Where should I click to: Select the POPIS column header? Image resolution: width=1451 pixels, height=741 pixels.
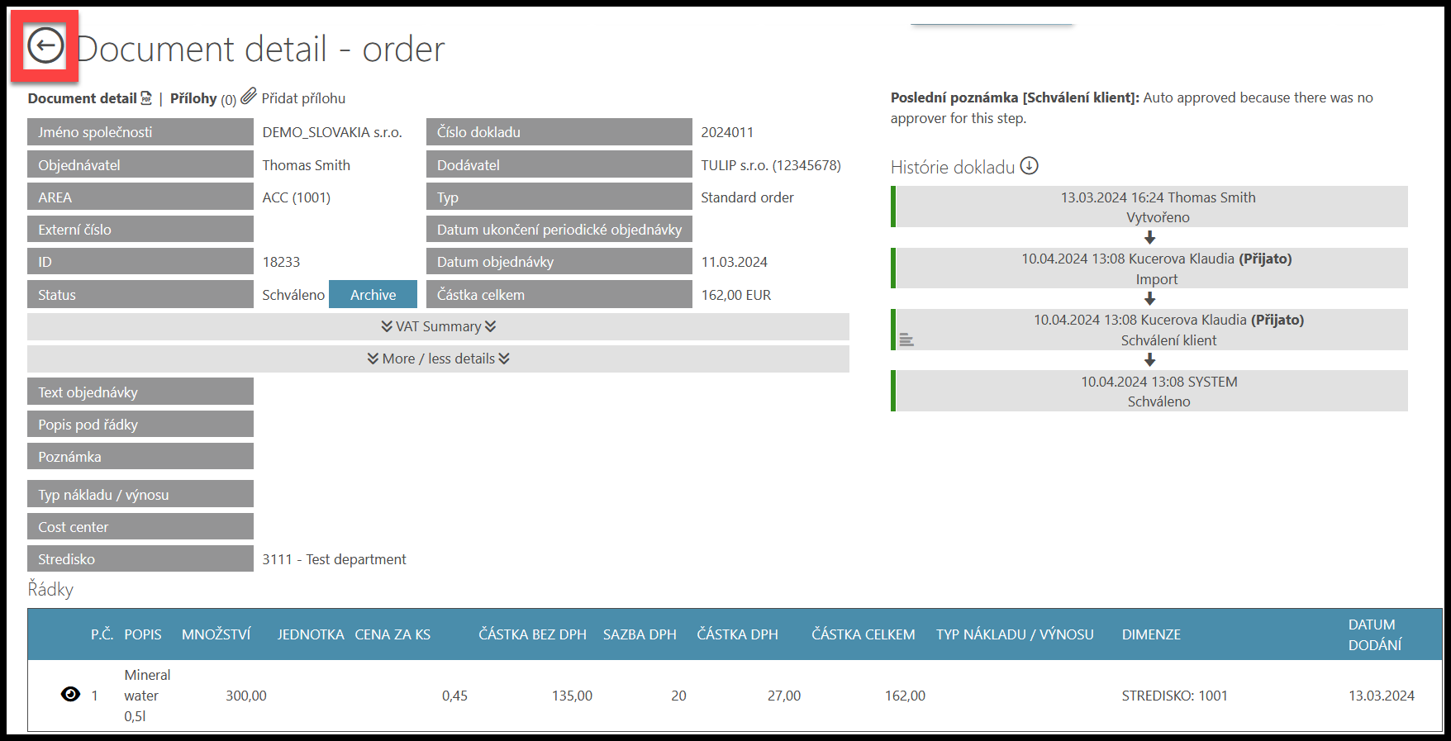coord(143,634)
